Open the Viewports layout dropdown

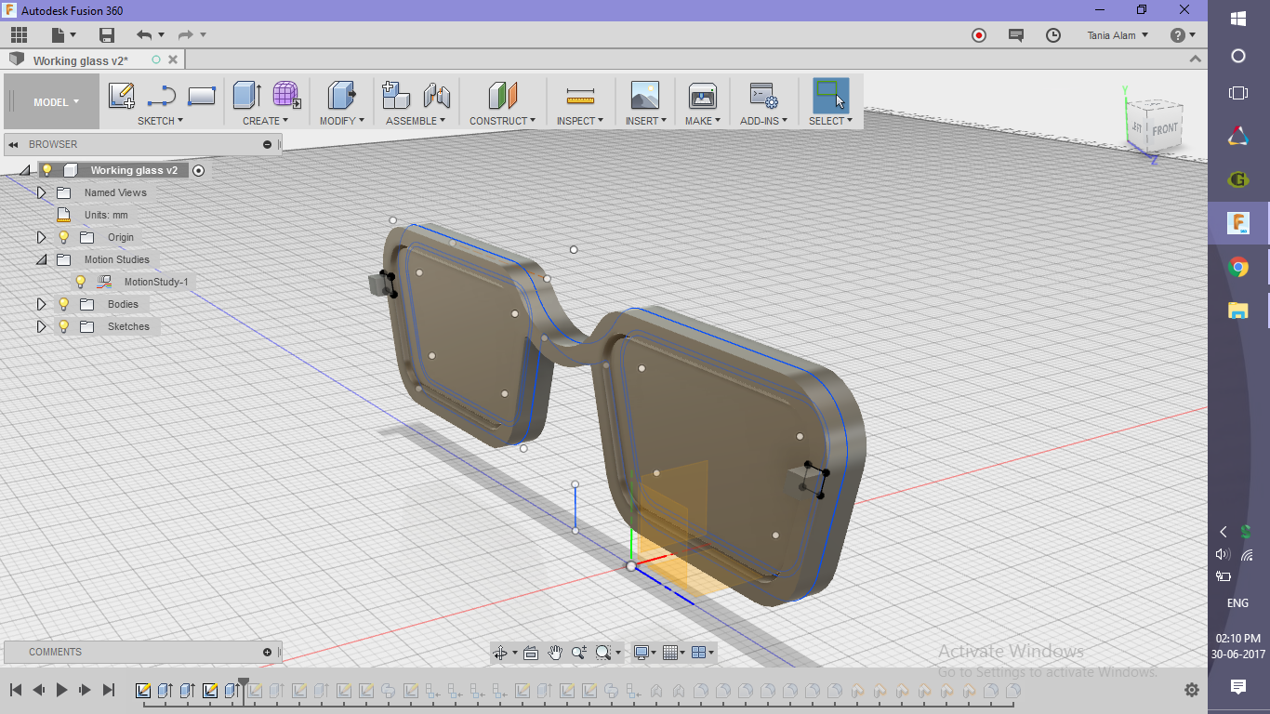coord(704,653)
